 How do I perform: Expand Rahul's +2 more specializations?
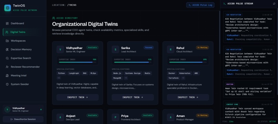tap(183, 78)
